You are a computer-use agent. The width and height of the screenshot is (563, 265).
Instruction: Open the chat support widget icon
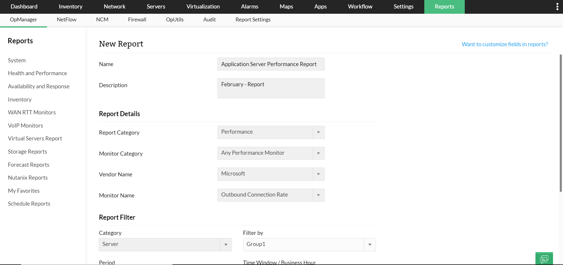pos(544,259)
